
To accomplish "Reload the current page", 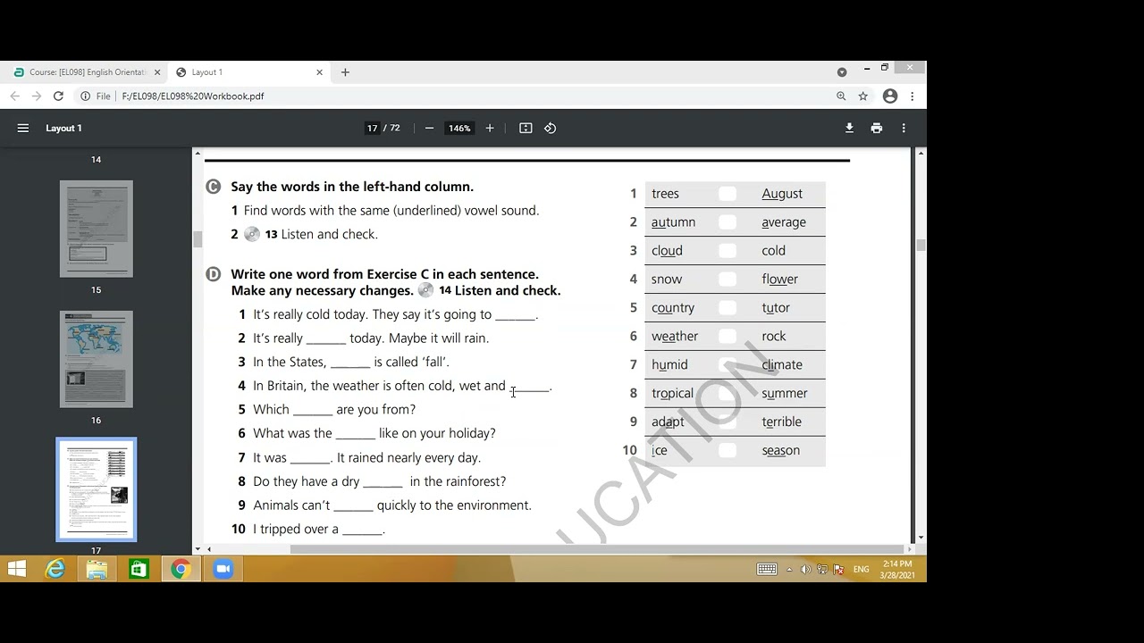I will pyautogui.click(x=58, y=96).
